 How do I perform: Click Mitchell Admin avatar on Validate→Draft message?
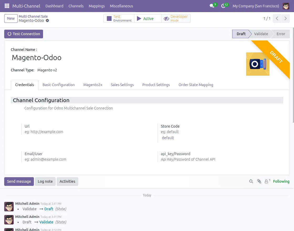(9, 206)
